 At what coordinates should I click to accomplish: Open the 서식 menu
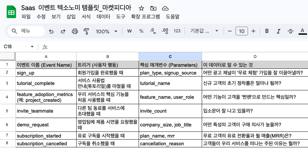86,17
